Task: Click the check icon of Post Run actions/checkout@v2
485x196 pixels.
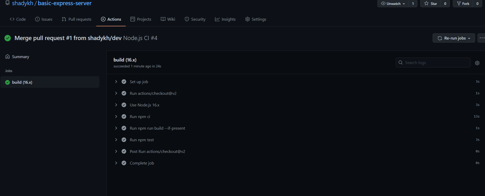Action: point(124,151)
